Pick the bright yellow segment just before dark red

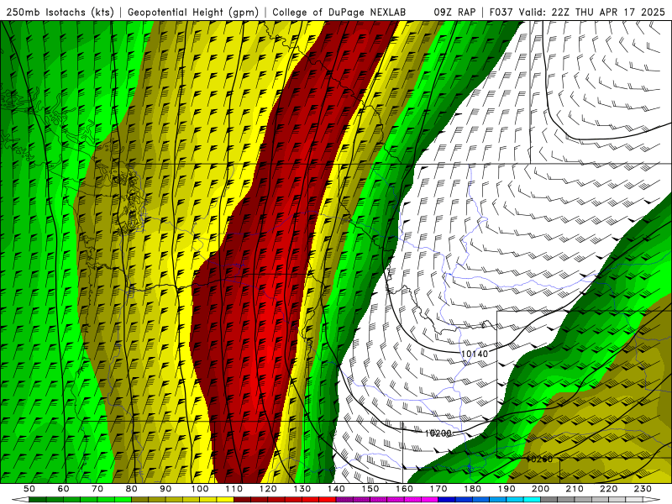tap(225, 500)
